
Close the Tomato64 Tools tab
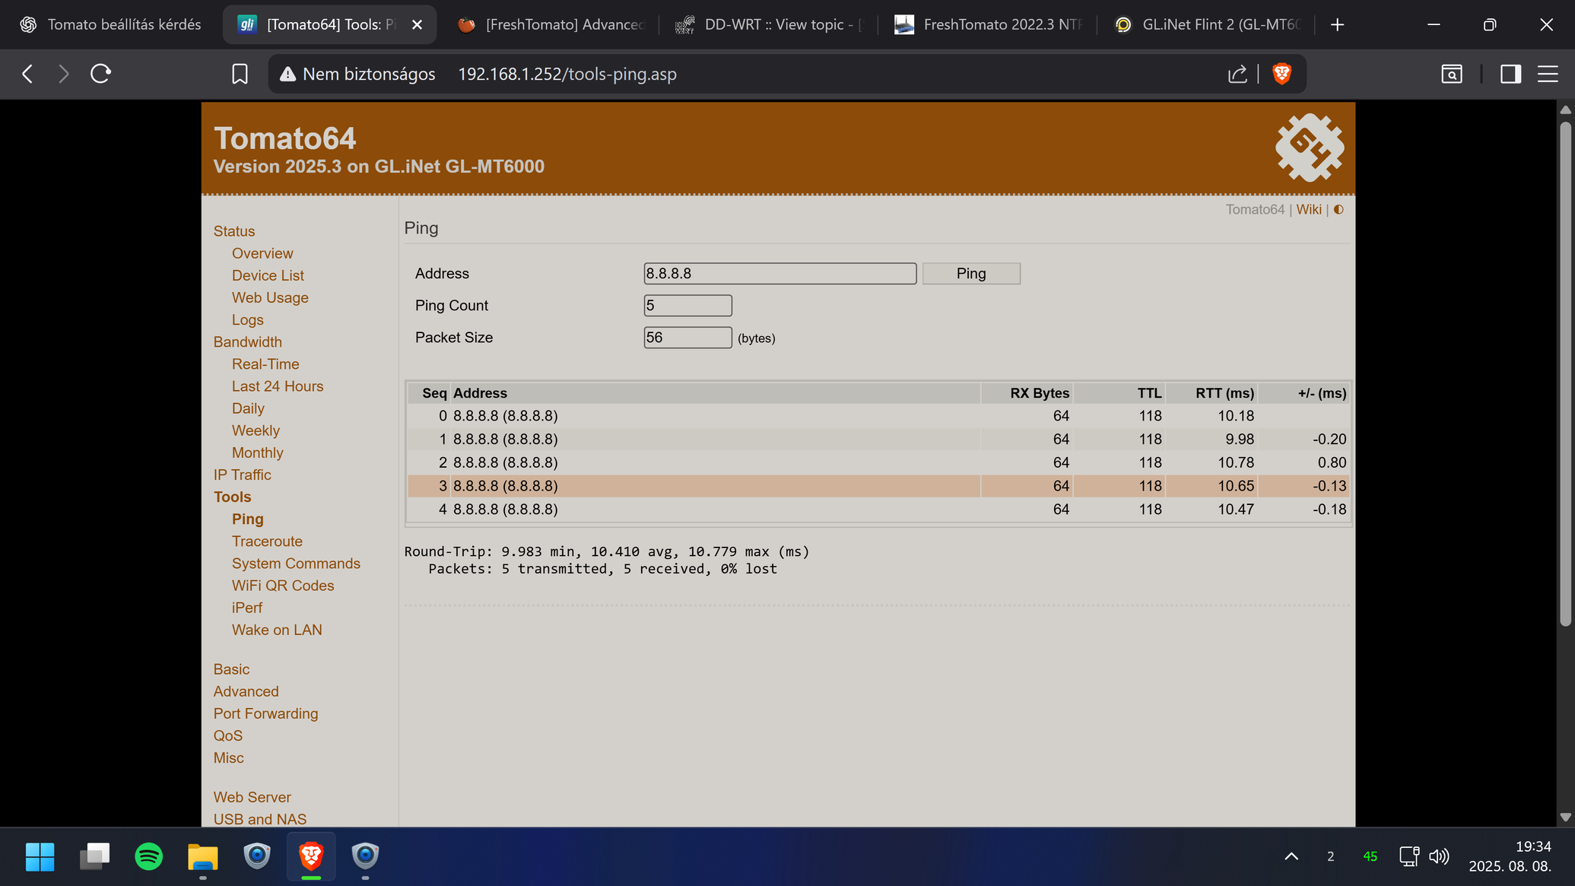417,24
